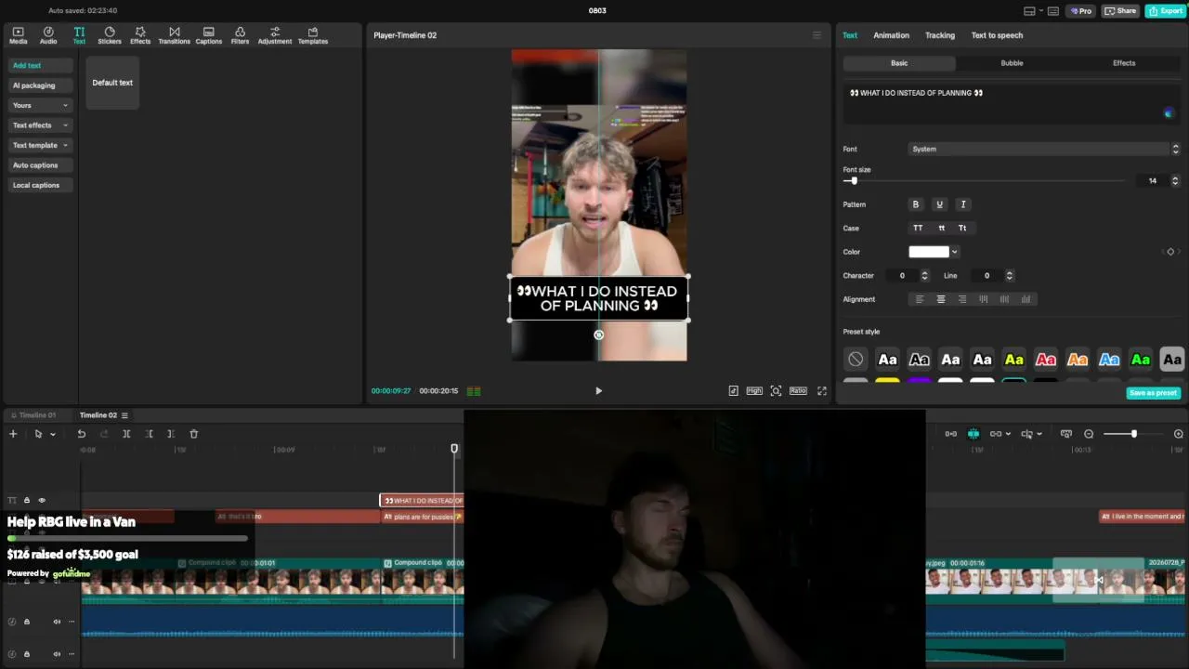Click the Share button
Viewport: 1189px width, 669px height.
click(1121, 11)
